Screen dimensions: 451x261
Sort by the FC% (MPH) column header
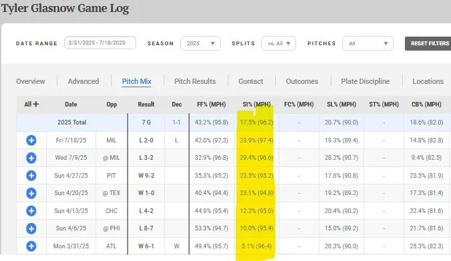pyautogui.click(x=299, y=105)
